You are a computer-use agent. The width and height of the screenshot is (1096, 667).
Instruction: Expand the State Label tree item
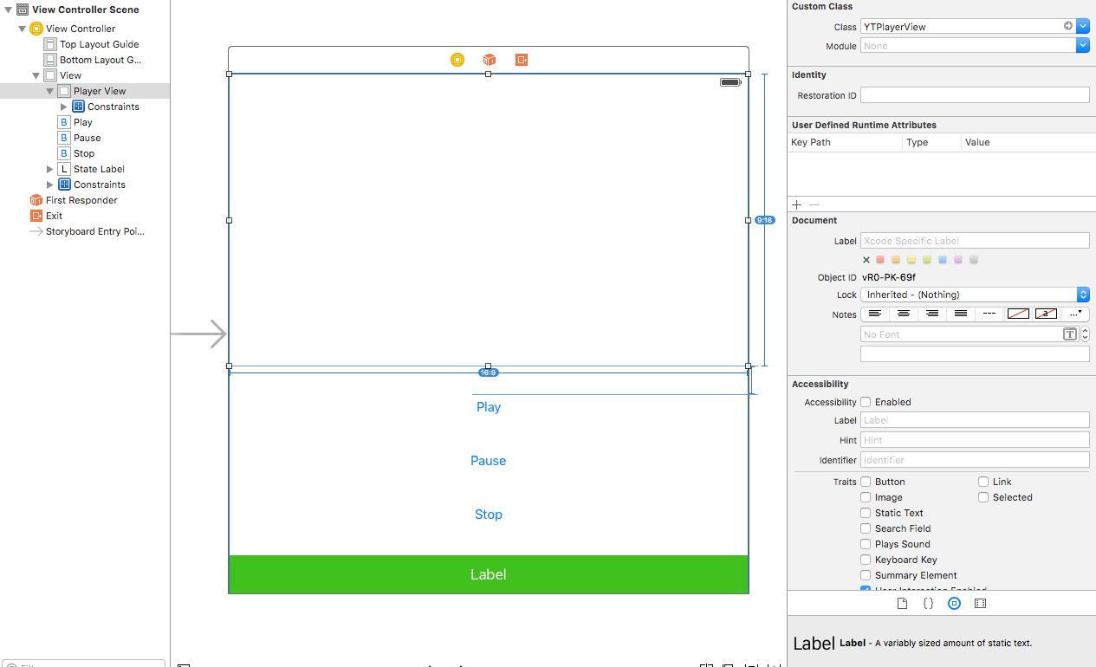(50, 169)
